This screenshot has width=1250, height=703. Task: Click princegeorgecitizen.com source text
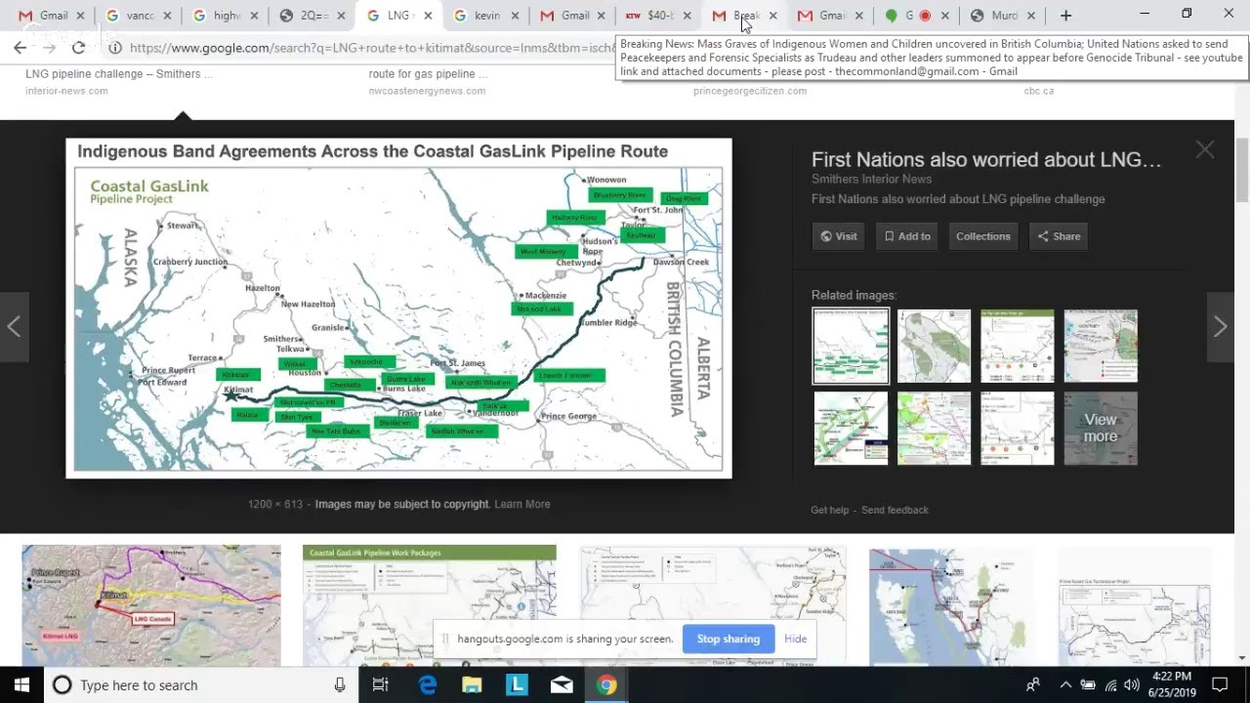pos(750,91)
